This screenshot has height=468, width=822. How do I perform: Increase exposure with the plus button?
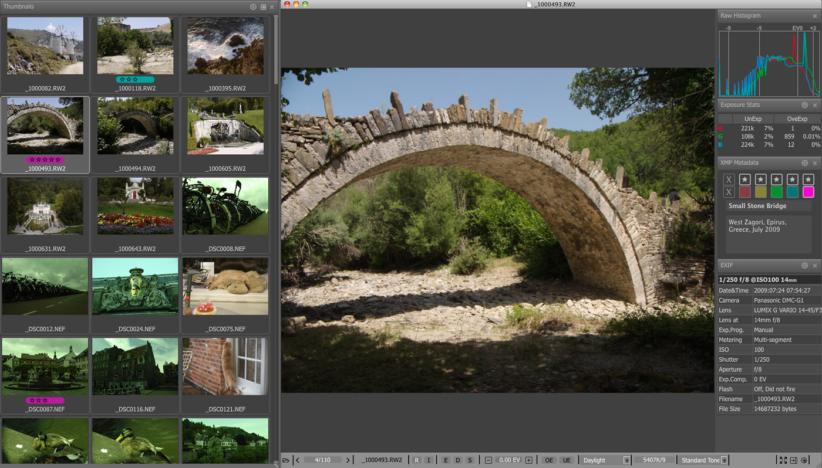528,460
